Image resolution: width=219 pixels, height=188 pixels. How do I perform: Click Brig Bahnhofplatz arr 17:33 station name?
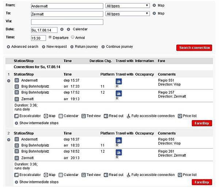pyautogui.click(x=35, y=87)
